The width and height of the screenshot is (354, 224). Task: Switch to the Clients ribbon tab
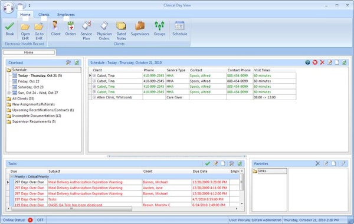click(x=44, y=14)
